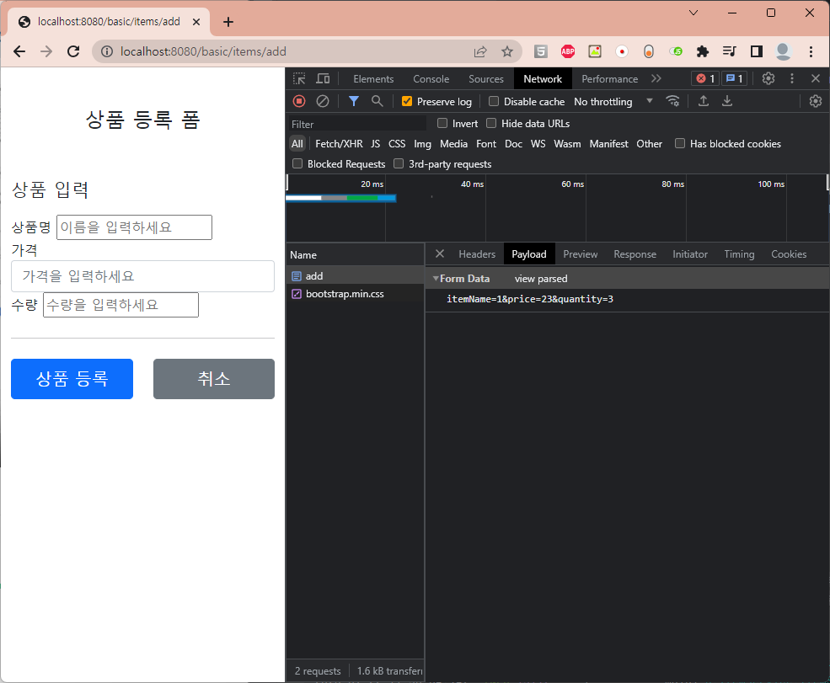Check Blocked Requests checkbox

pyautogui.click(x=297, y=163)
